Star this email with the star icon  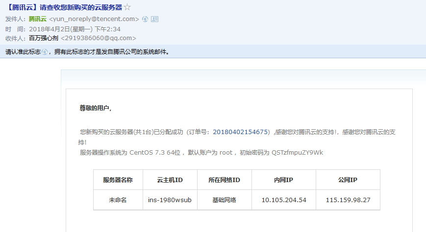[127, 7]
